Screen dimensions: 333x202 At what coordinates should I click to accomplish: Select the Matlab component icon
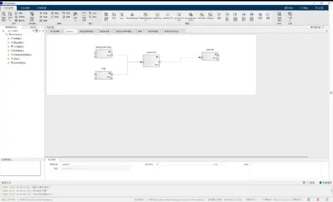pos(210,14)
